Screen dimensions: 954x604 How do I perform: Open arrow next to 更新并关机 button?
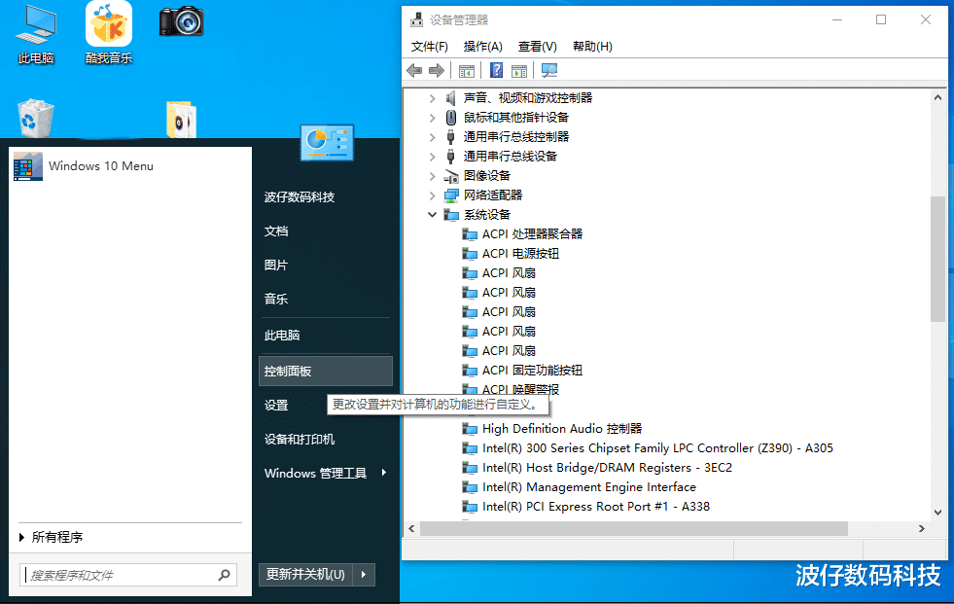[x=364, y=574]
